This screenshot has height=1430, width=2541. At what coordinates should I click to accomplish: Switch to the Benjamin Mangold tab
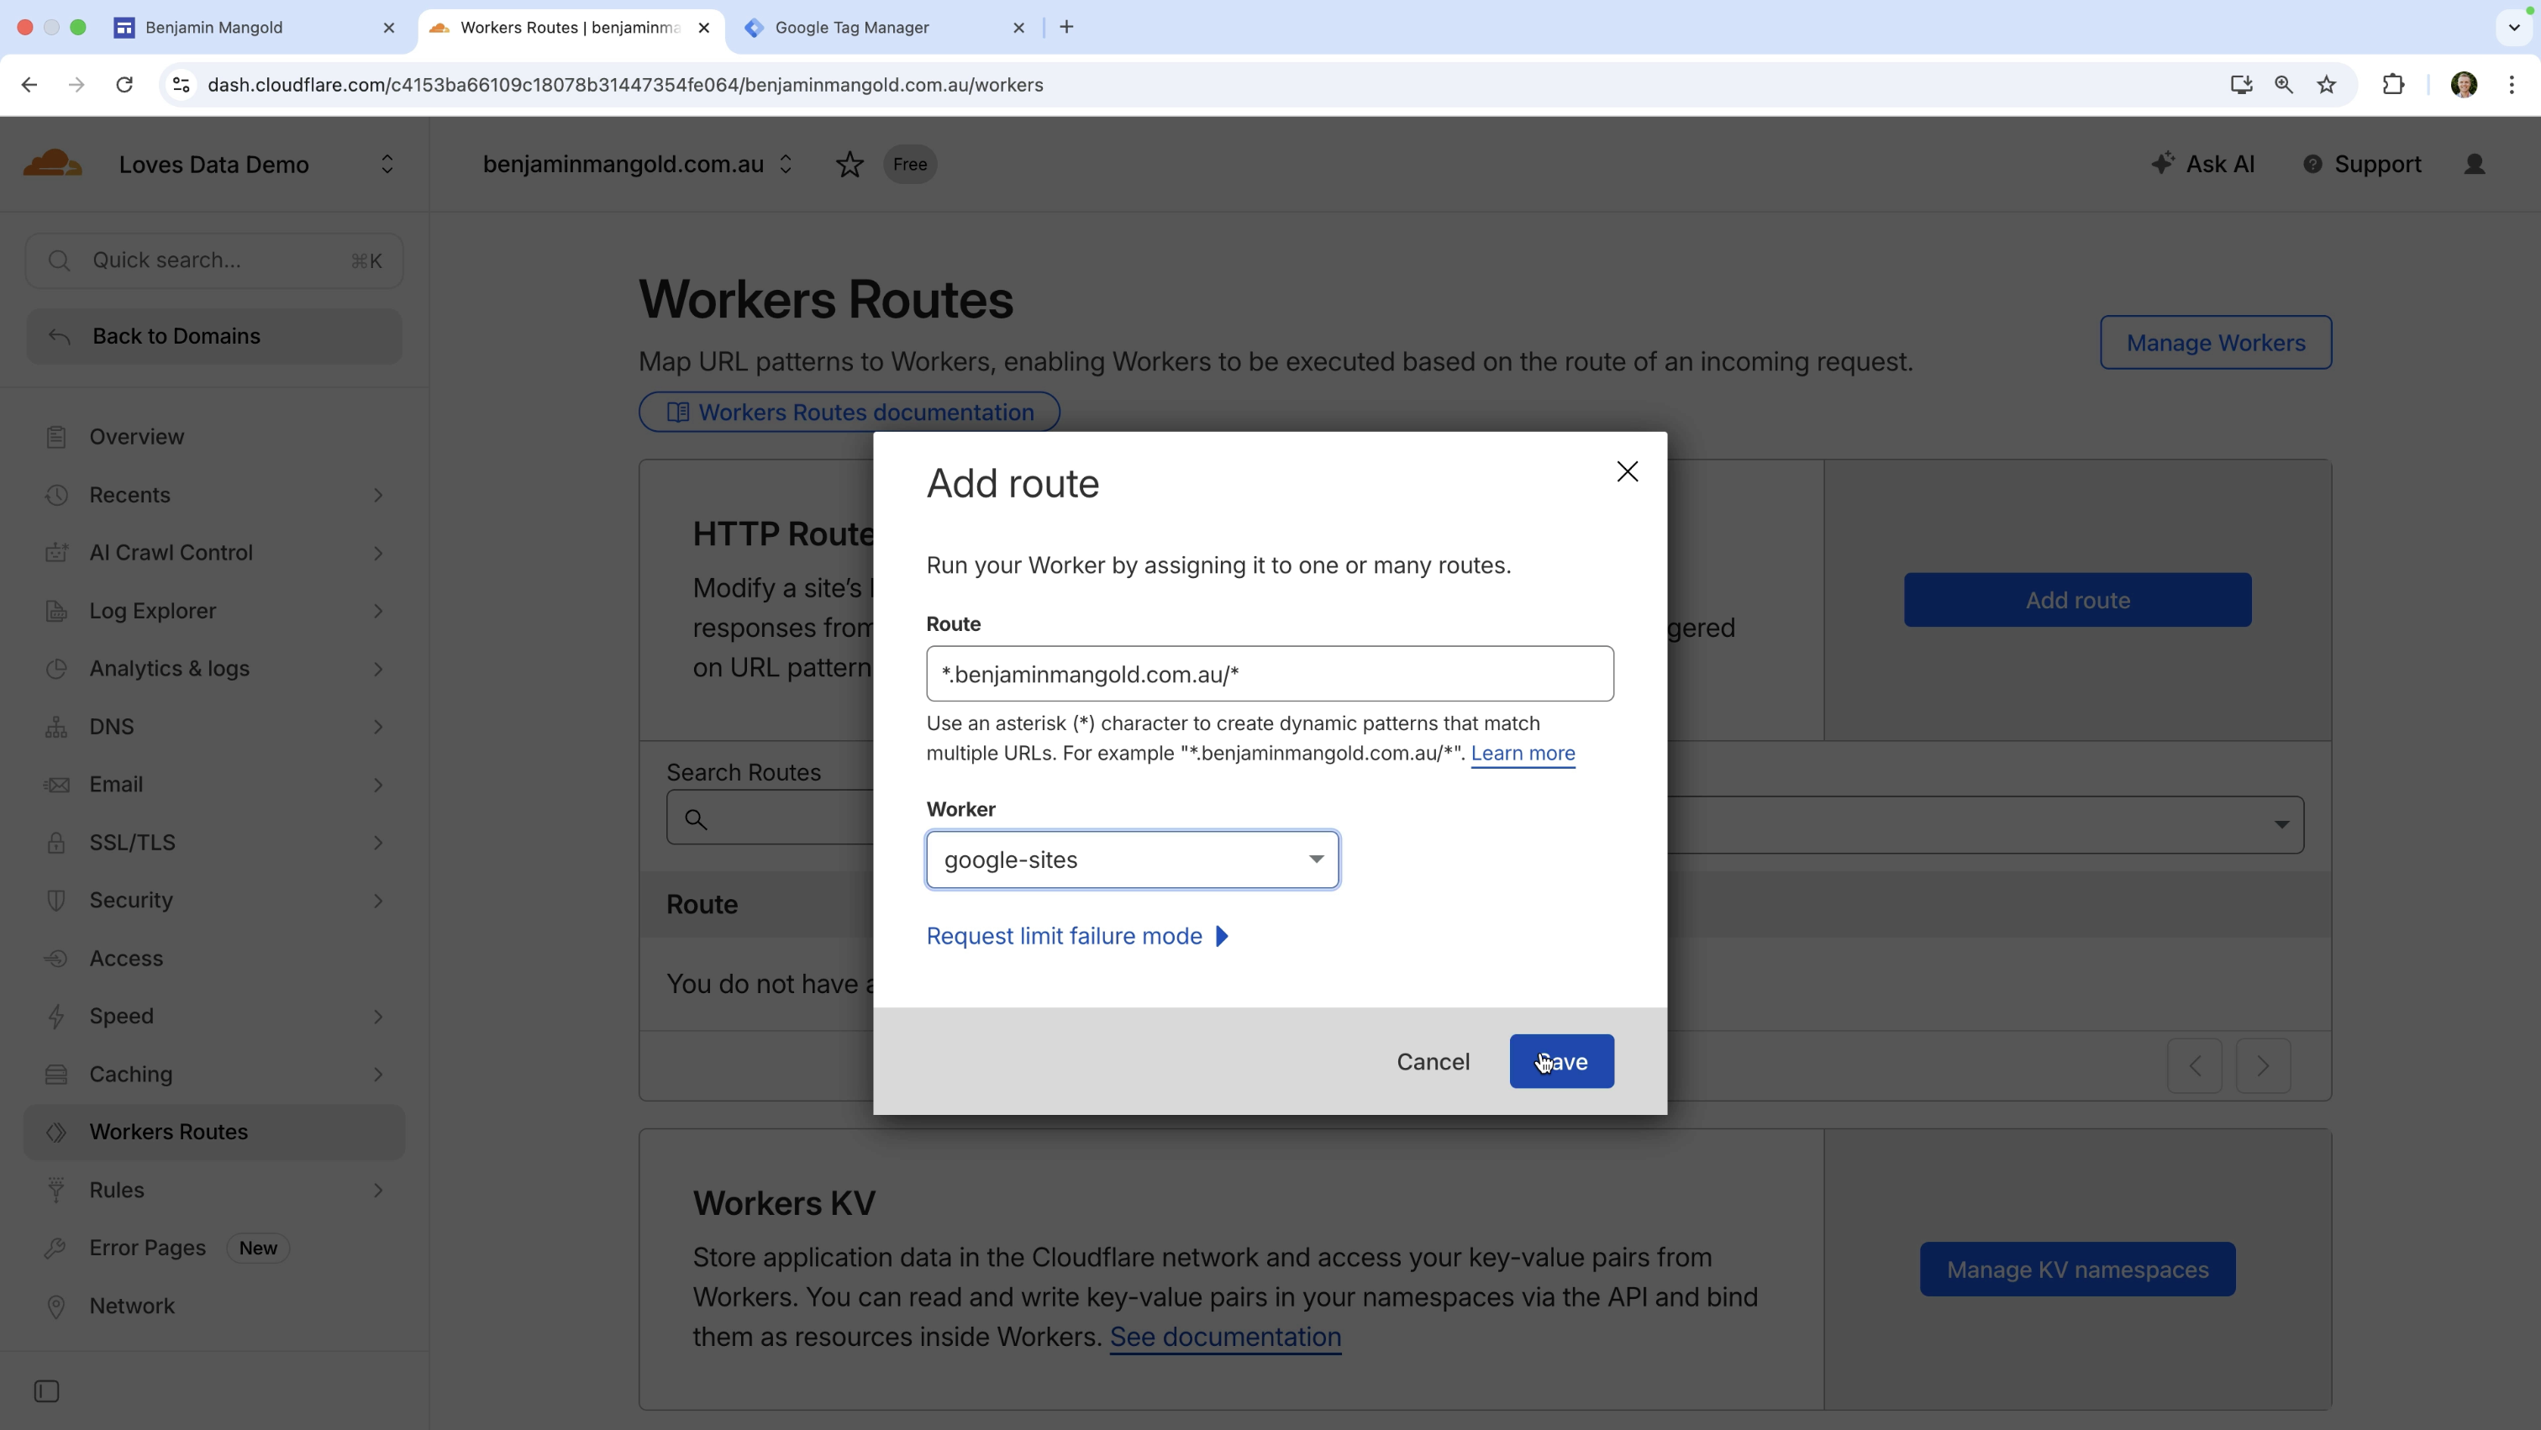pos(255,28)
